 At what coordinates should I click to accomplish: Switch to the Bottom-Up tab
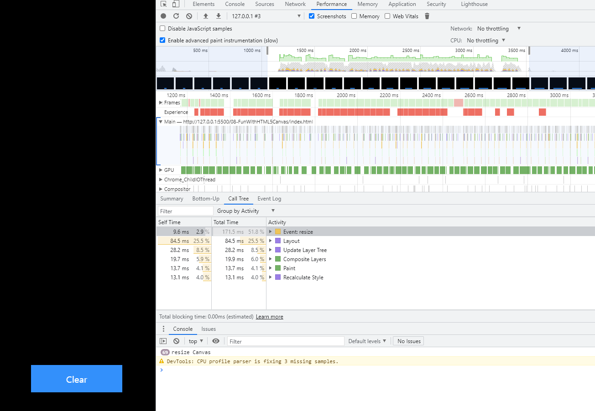coord(206,199)
